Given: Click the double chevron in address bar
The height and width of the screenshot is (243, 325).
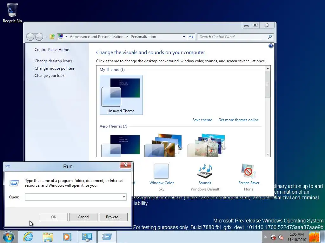Looking at the screenshot, I should coord(66,37).
